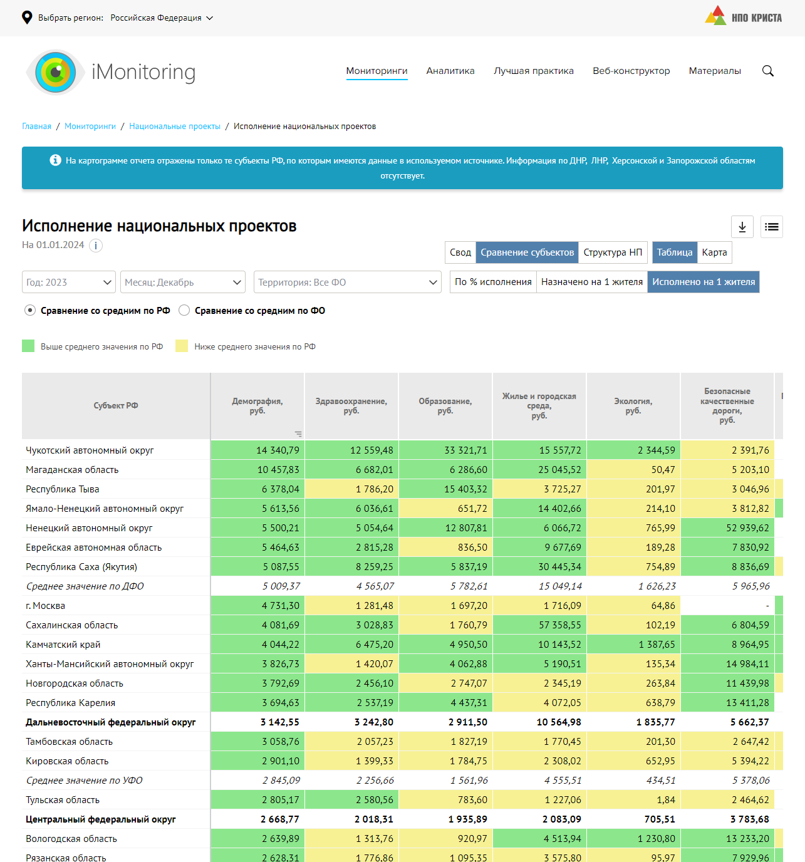Open the НПО Криста logo link

(744, 16)
